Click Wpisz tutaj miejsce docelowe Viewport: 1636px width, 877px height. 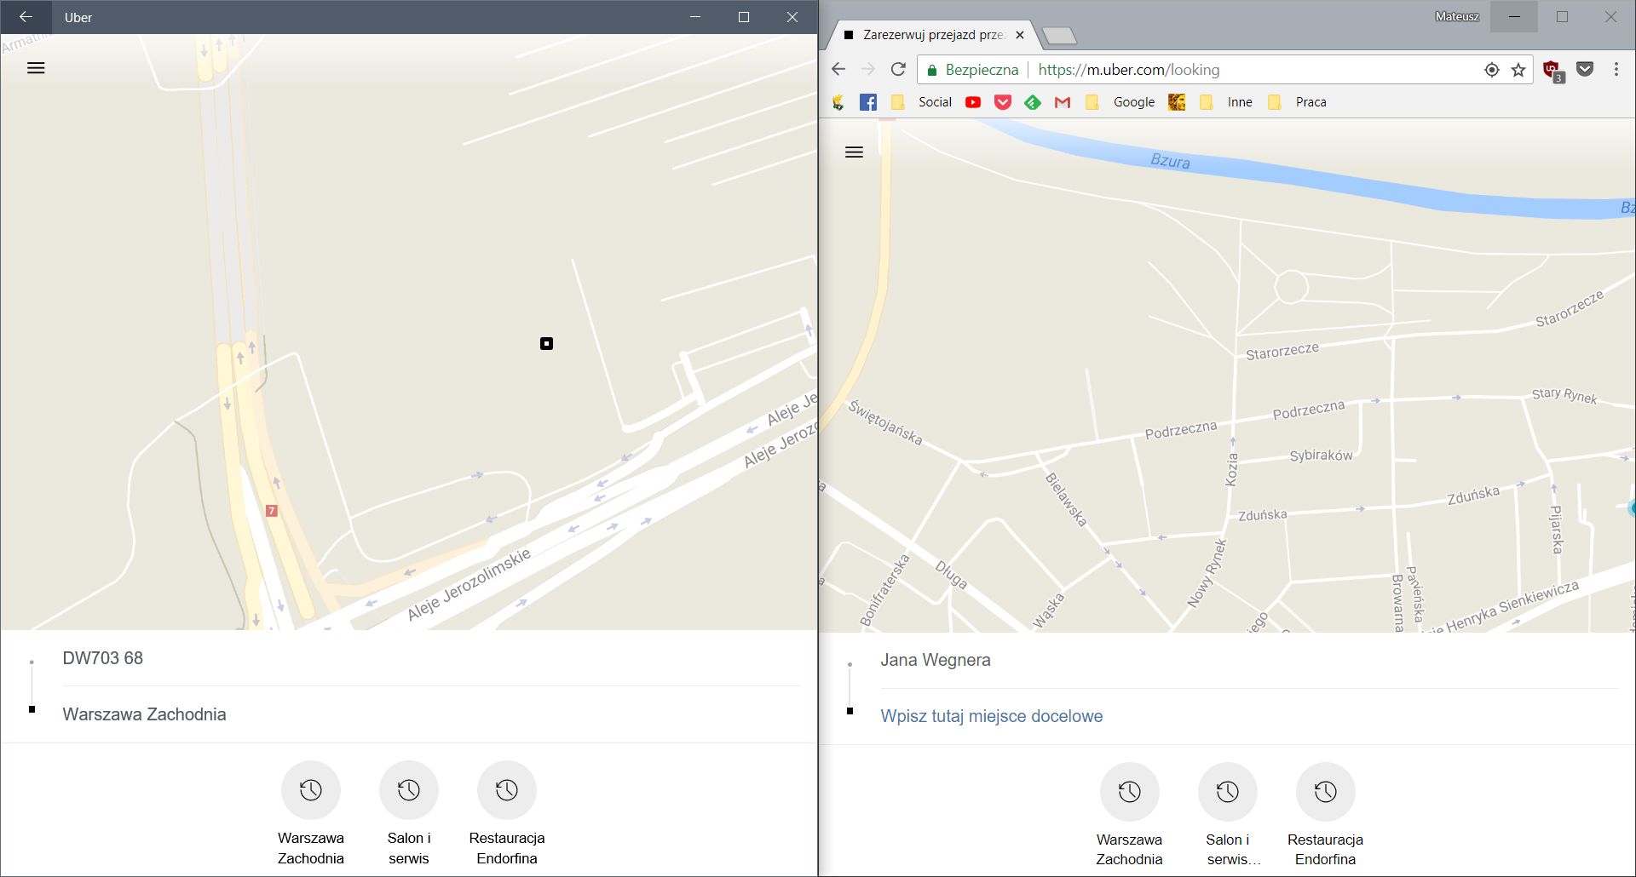tap(991, 716)
